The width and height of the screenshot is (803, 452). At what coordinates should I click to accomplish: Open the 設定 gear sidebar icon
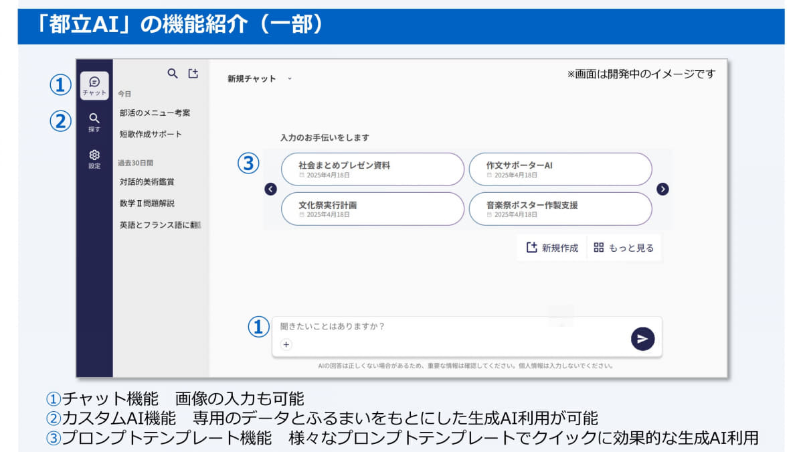coord(94,159)
